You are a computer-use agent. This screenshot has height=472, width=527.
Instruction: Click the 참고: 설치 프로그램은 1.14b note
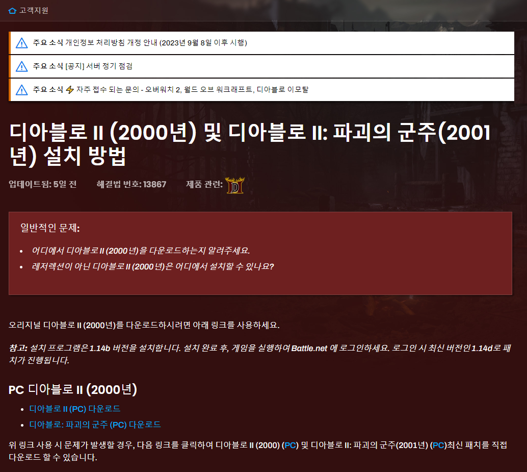tap(259, 354)
